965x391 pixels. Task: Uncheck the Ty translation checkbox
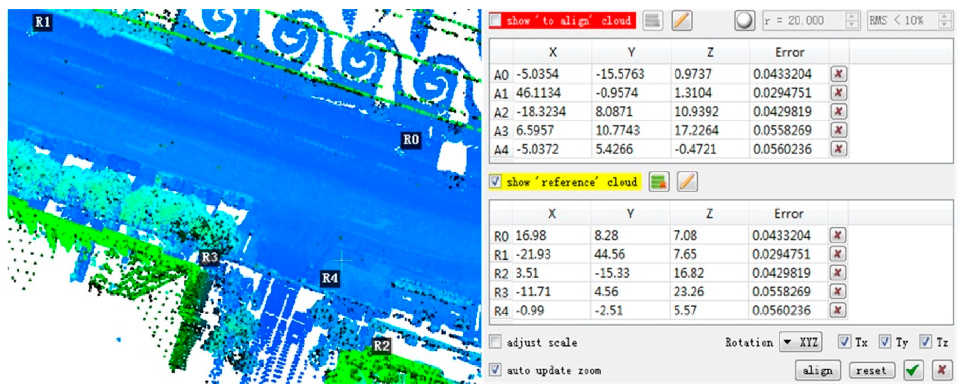pyautogui.click(x=885, y=342)
